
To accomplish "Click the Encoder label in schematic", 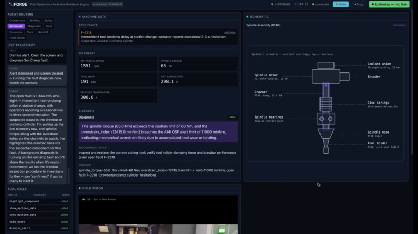I will [374, 77].
